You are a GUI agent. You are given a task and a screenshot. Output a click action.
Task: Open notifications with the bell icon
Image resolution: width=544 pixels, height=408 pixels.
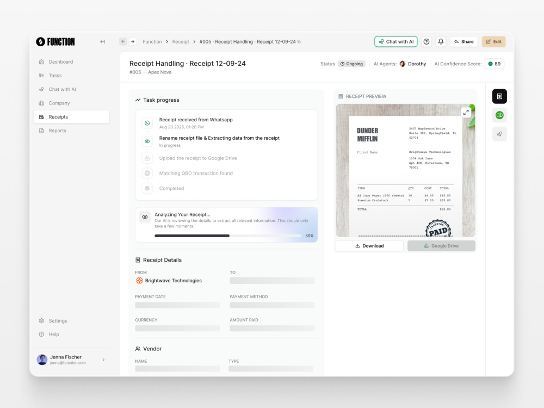coord(441,42)
